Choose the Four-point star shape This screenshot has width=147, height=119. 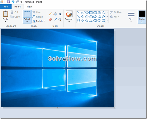[x=83, y=21]
